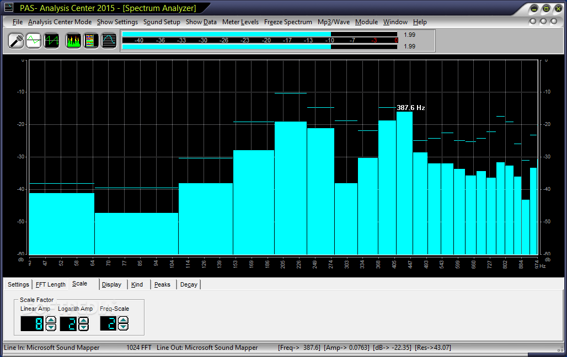
Task: Switch to the Display tab
Action: 112,284
